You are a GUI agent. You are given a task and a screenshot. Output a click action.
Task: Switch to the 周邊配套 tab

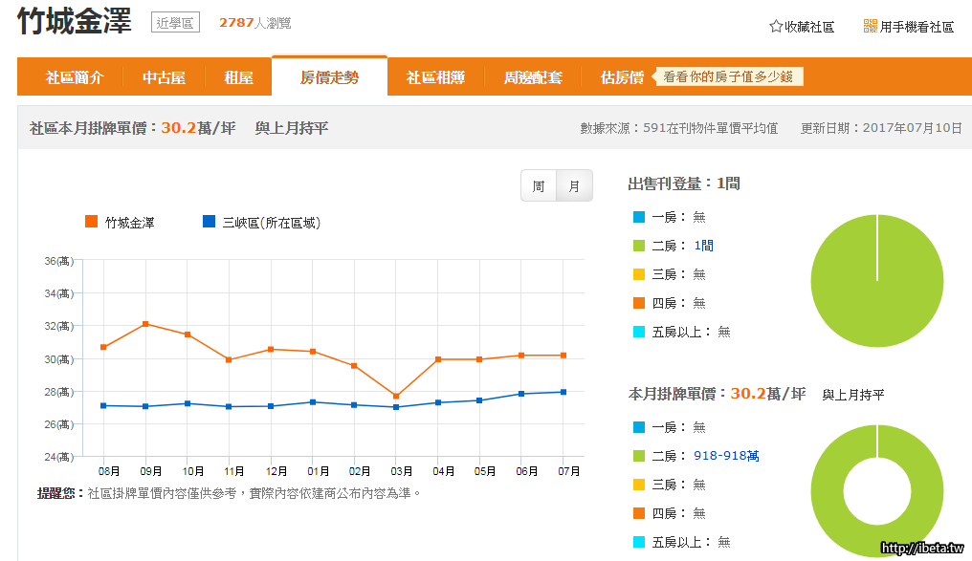pyautogui.click(x=533, y=77)
